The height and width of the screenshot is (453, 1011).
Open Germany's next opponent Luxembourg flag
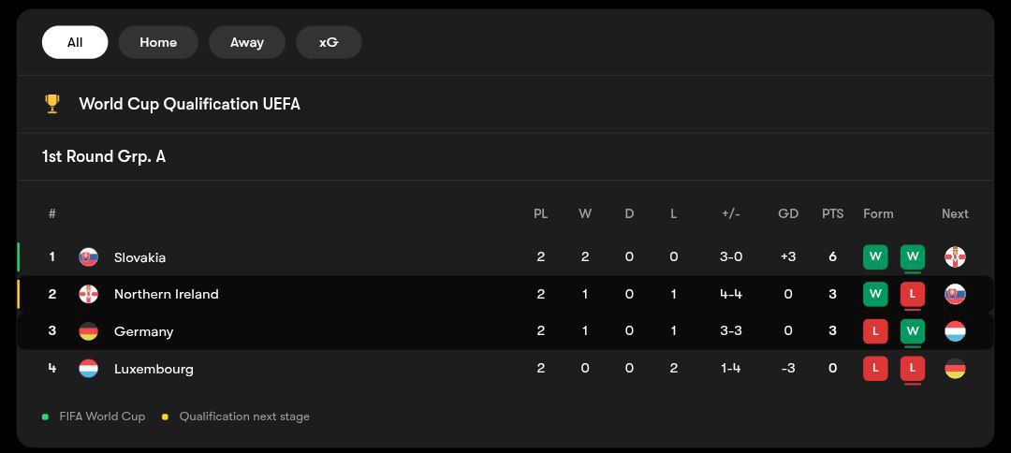click(955, 331)
